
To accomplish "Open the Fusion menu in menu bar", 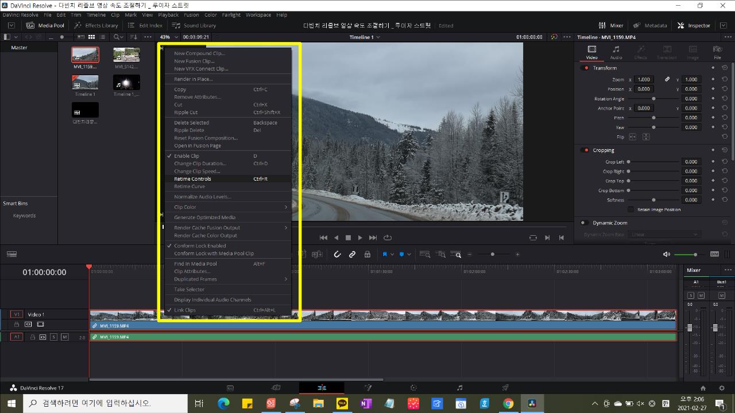I will tap(191, 15).
